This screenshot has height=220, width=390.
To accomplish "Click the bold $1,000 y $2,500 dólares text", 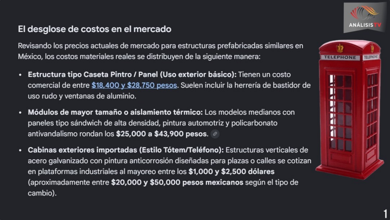I will [x=231, y=172].
